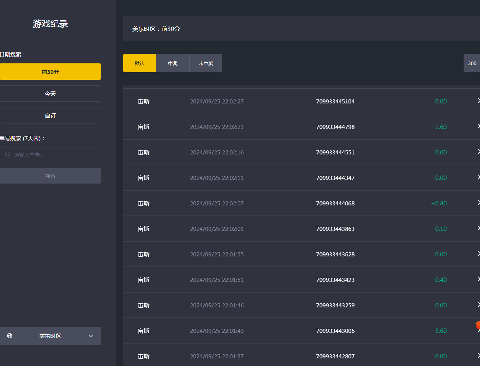This screenshot has height=366, width=480.
Task: Click the orange floating widget at right edge
Action: pos(478,324)
